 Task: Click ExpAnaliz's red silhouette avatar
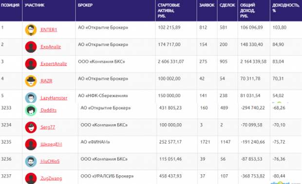pyautogui.click(x=31, y=47)
